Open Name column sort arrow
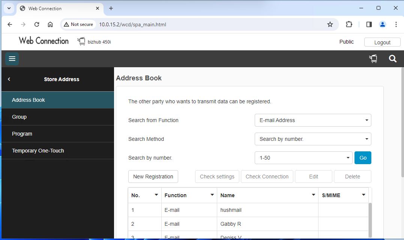 [x=313, y=195]
